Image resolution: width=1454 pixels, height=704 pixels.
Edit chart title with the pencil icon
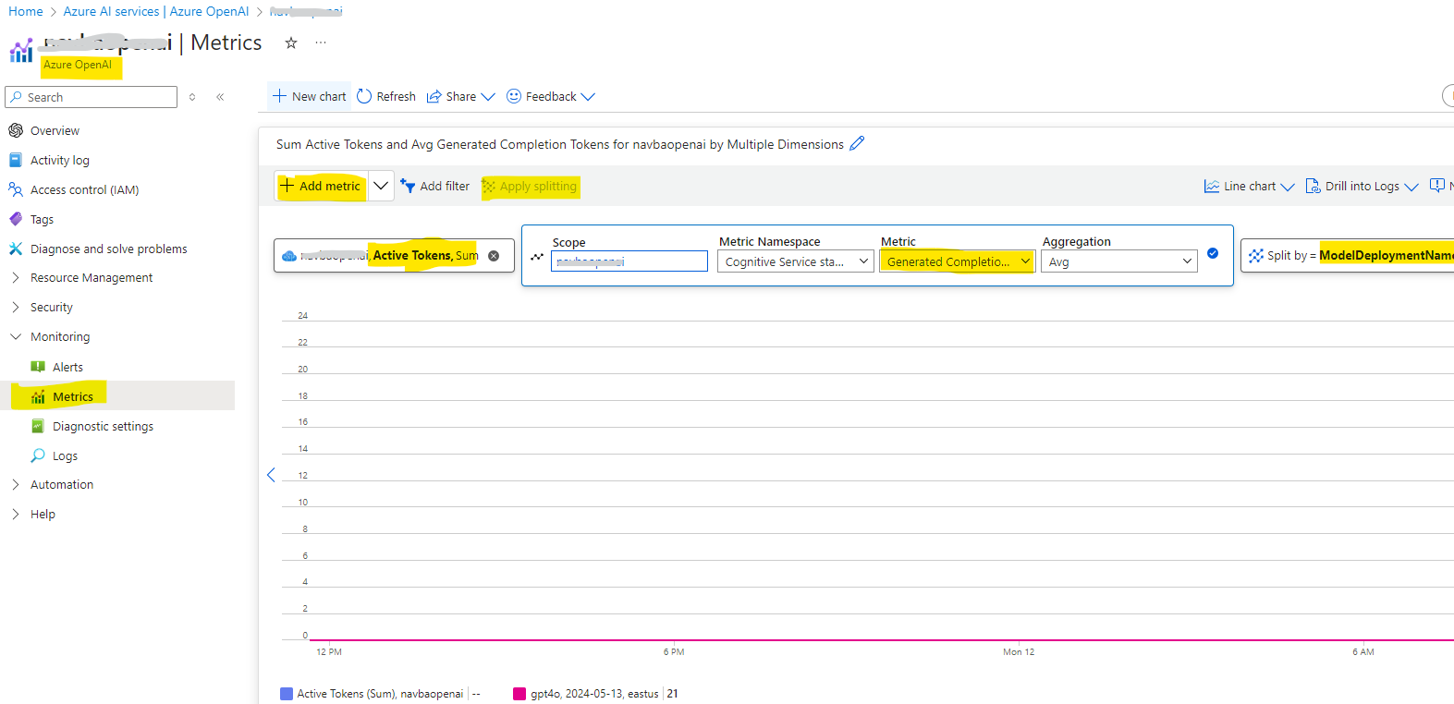[857, 143]
